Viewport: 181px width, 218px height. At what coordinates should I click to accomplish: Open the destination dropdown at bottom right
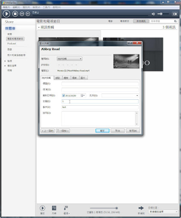tap(163, 212)
